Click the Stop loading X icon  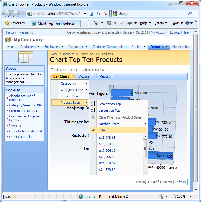[106, 14]
